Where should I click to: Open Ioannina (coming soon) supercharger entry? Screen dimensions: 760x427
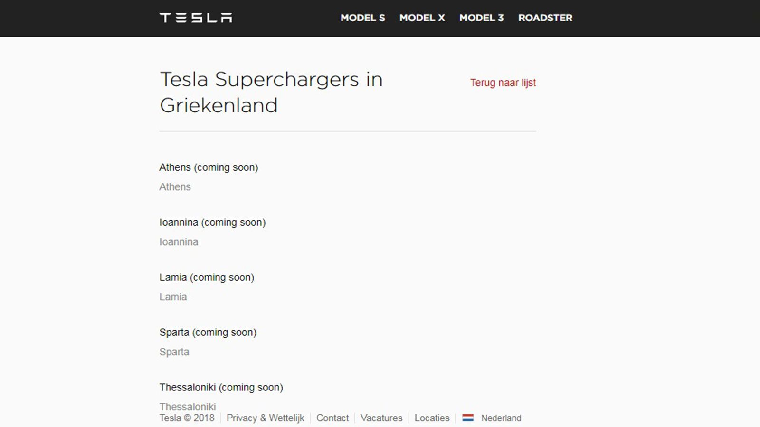pos(212,223)
